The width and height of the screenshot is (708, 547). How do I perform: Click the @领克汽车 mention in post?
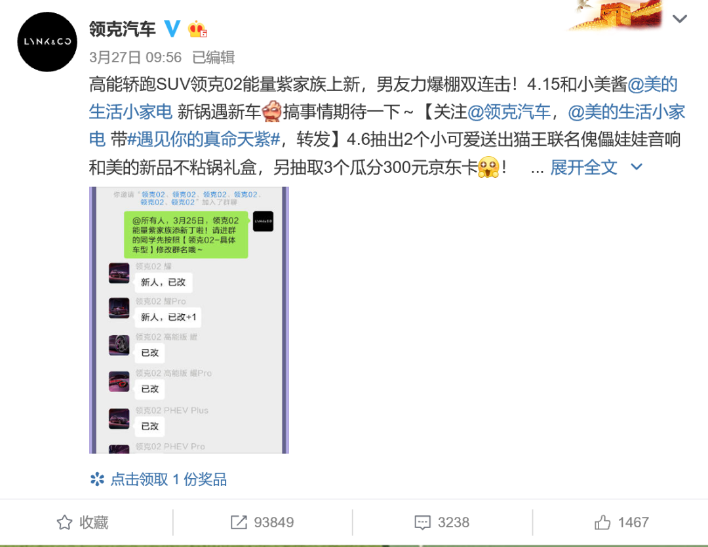(x=509, y=111)
